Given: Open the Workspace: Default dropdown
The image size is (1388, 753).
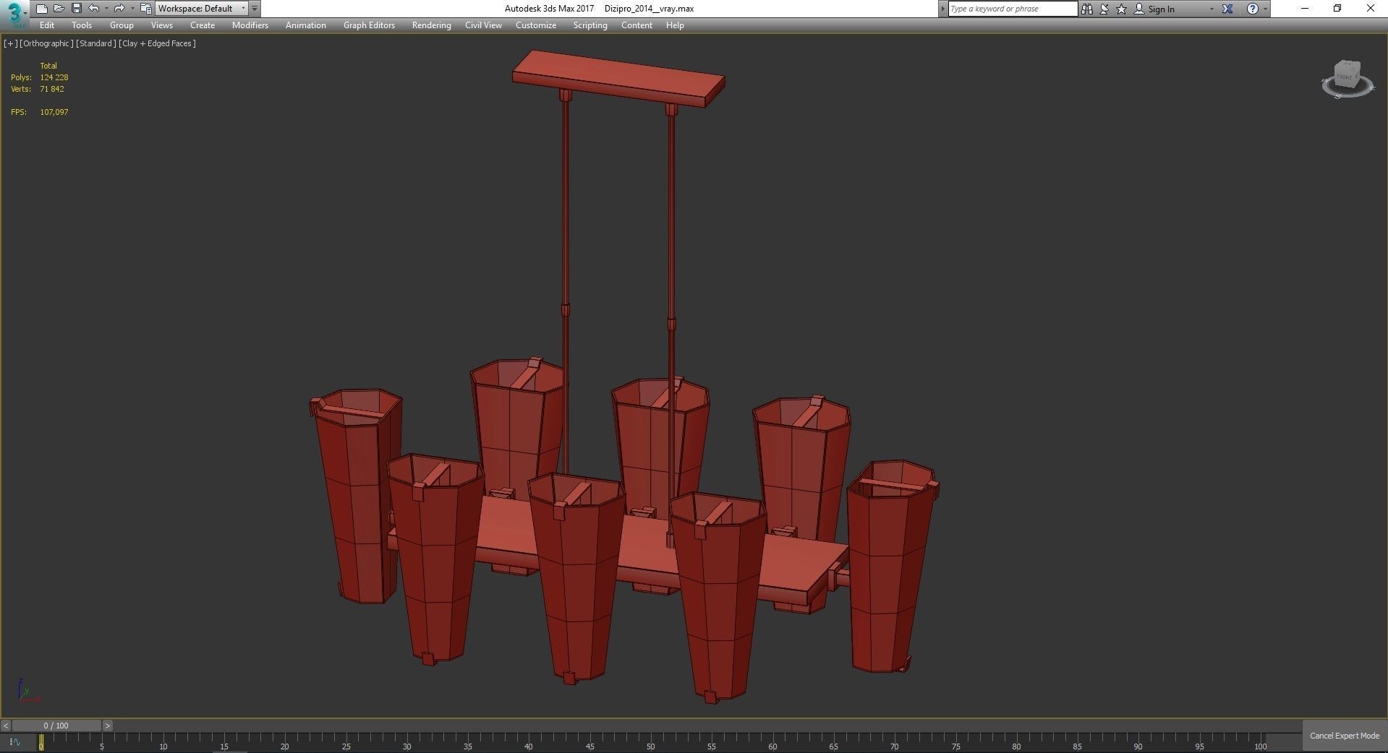Looking at the screenshot, I should 202,9.
